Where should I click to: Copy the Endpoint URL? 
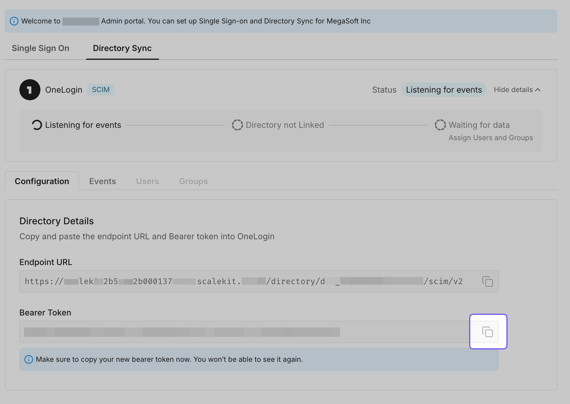point(487,281)
